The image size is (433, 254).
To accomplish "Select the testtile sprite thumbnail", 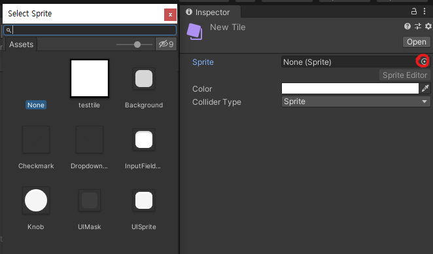I will 90,79.
